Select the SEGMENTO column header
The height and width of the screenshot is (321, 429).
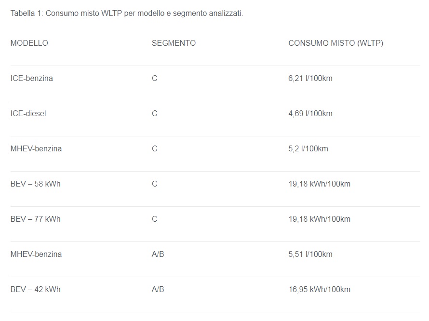pyautogui.click(x=174, y=43)
